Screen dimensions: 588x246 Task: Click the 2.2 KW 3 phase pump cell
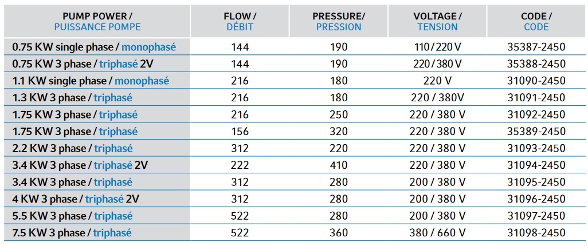tap(72, 149)
